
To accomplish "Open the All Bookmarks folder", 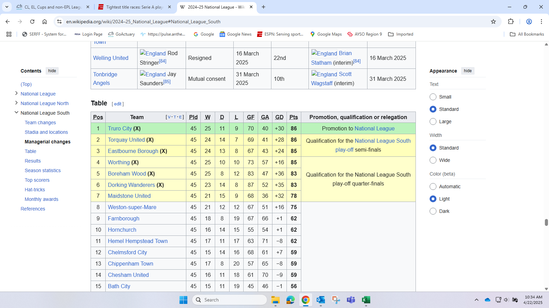I will pyautogui.click(x=527, y=34).
